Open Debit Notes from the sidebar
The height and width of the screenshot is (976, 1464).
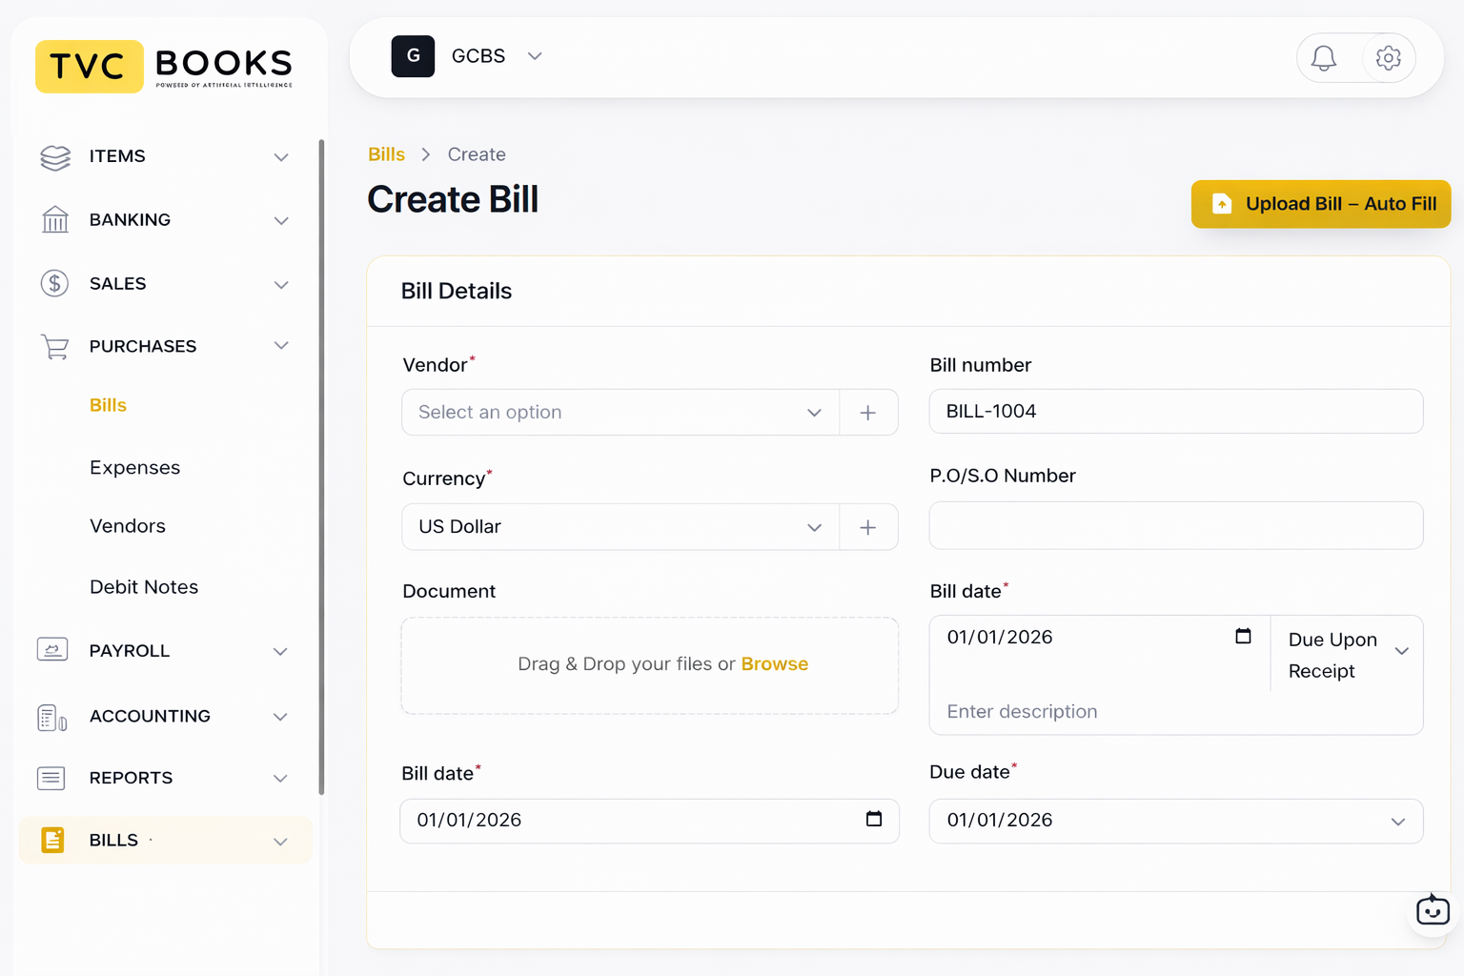(144, 587)
